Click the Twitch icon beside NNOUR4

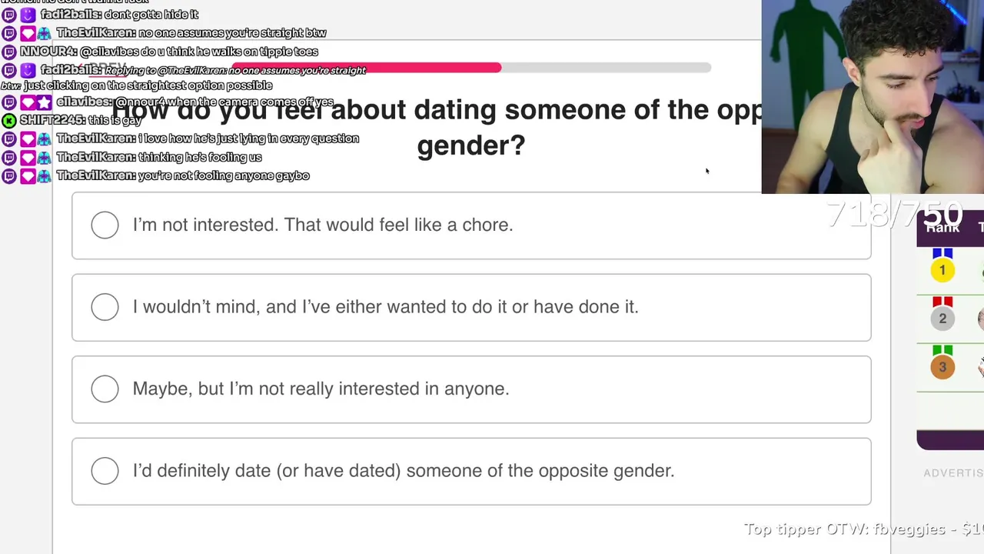[x=8, y=52]
